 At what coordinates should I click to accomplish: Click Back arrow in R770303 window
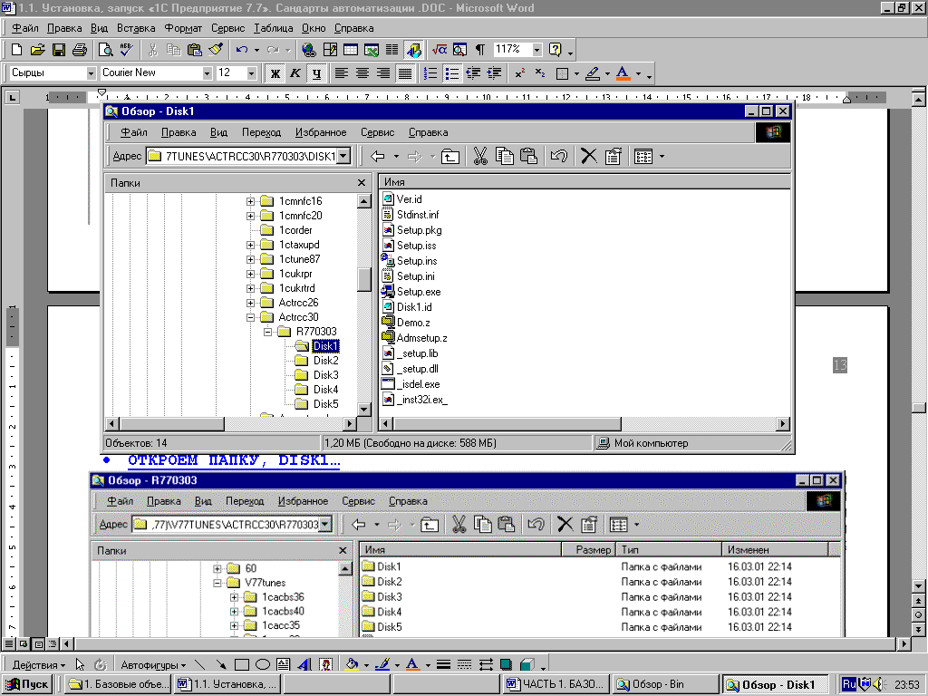point(359,525)
